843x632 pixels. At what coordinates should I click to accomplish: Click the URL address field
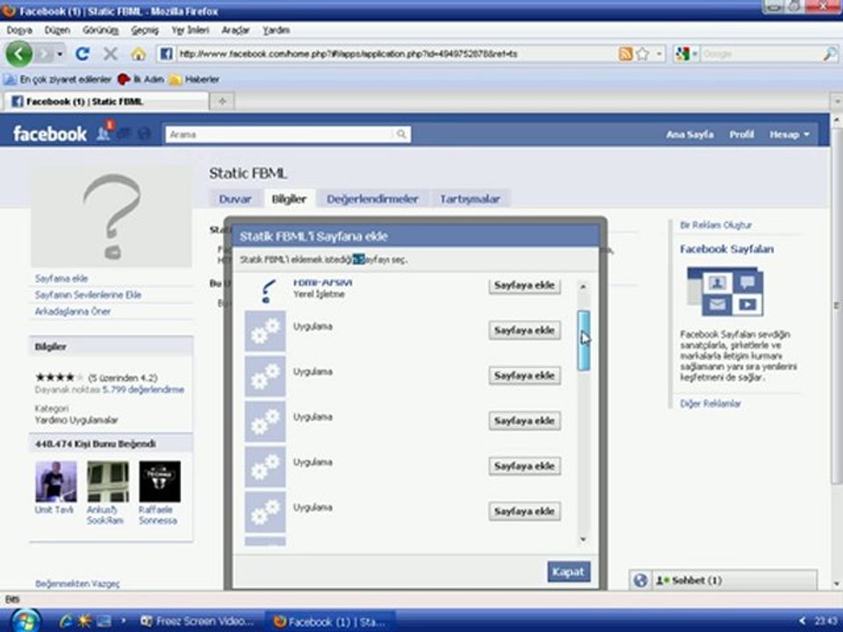[395, 54]
